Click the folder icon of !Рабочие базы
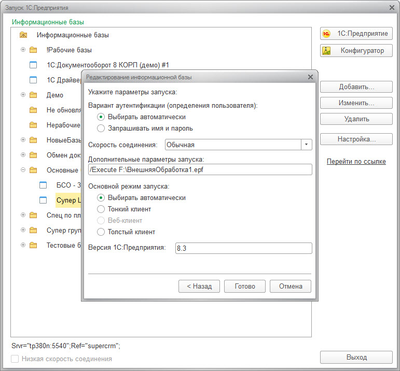Screen dimensions: 400x371 [x=33, y=50]
